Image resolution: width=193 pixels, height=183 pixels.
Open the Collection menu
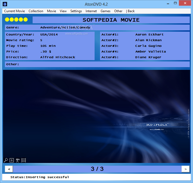36,11
